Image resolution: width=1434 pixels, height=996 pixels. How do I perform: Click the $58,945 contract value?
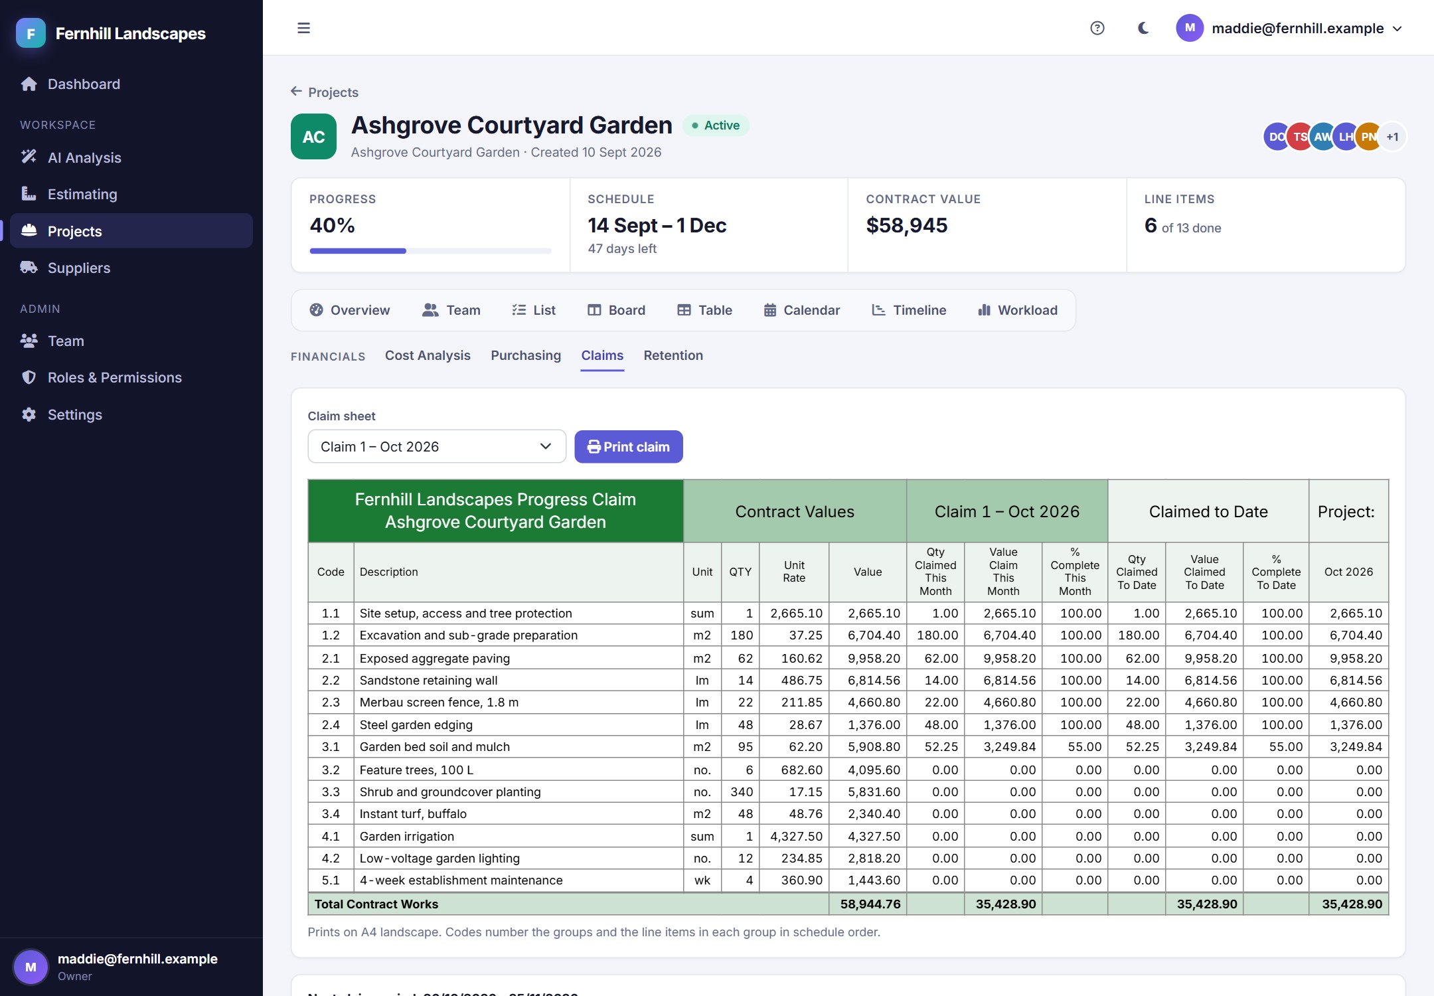[x=907, y=225]
